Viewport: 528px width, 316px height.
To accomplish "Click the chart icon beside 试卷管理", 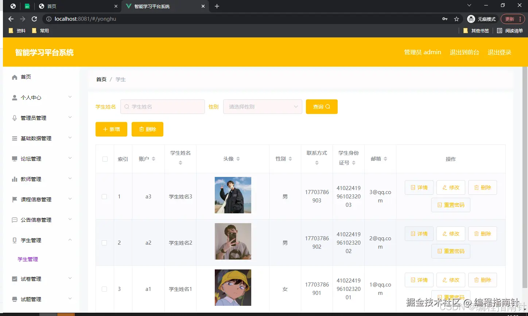I will click(15, 279).
